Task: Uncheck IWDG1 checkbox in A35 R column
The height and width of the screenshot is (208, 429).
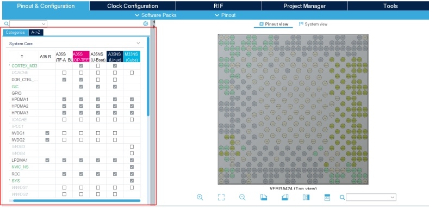Action: tap(47, 133)
